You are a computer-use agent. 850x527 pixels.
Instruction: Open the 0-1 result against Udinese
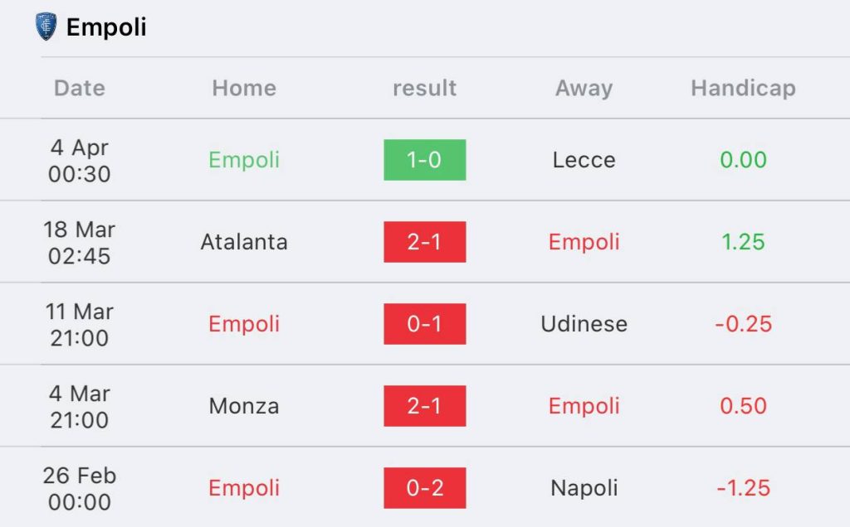(x=424, y=323)
